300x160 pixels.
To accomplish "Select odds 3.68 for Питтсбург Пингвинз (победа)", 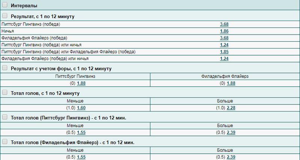I will [224, 24].
